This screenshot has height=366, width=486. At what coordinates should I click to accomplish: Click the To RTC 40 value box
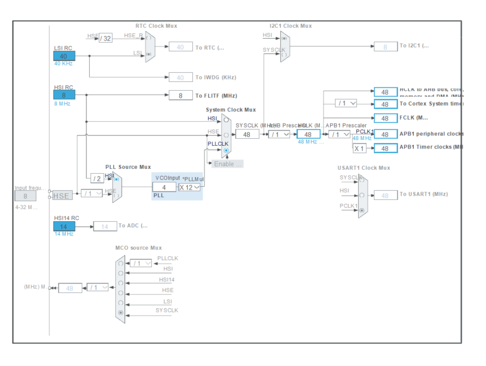pos(181,47)
